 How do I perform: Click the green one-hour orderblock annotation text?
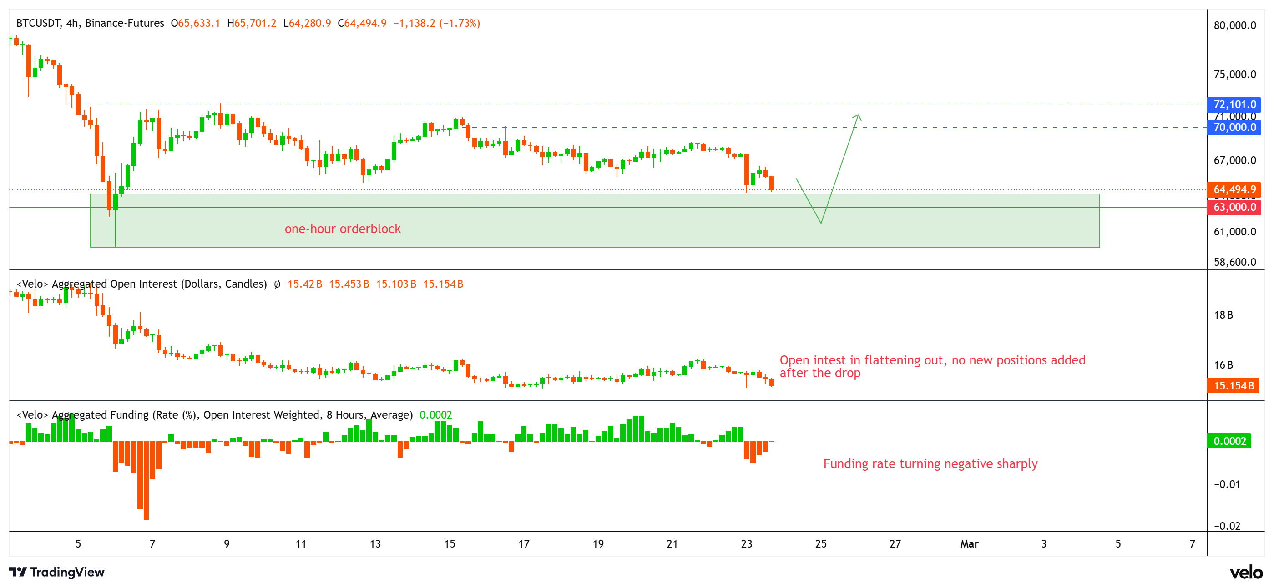(x=343, y=229)
